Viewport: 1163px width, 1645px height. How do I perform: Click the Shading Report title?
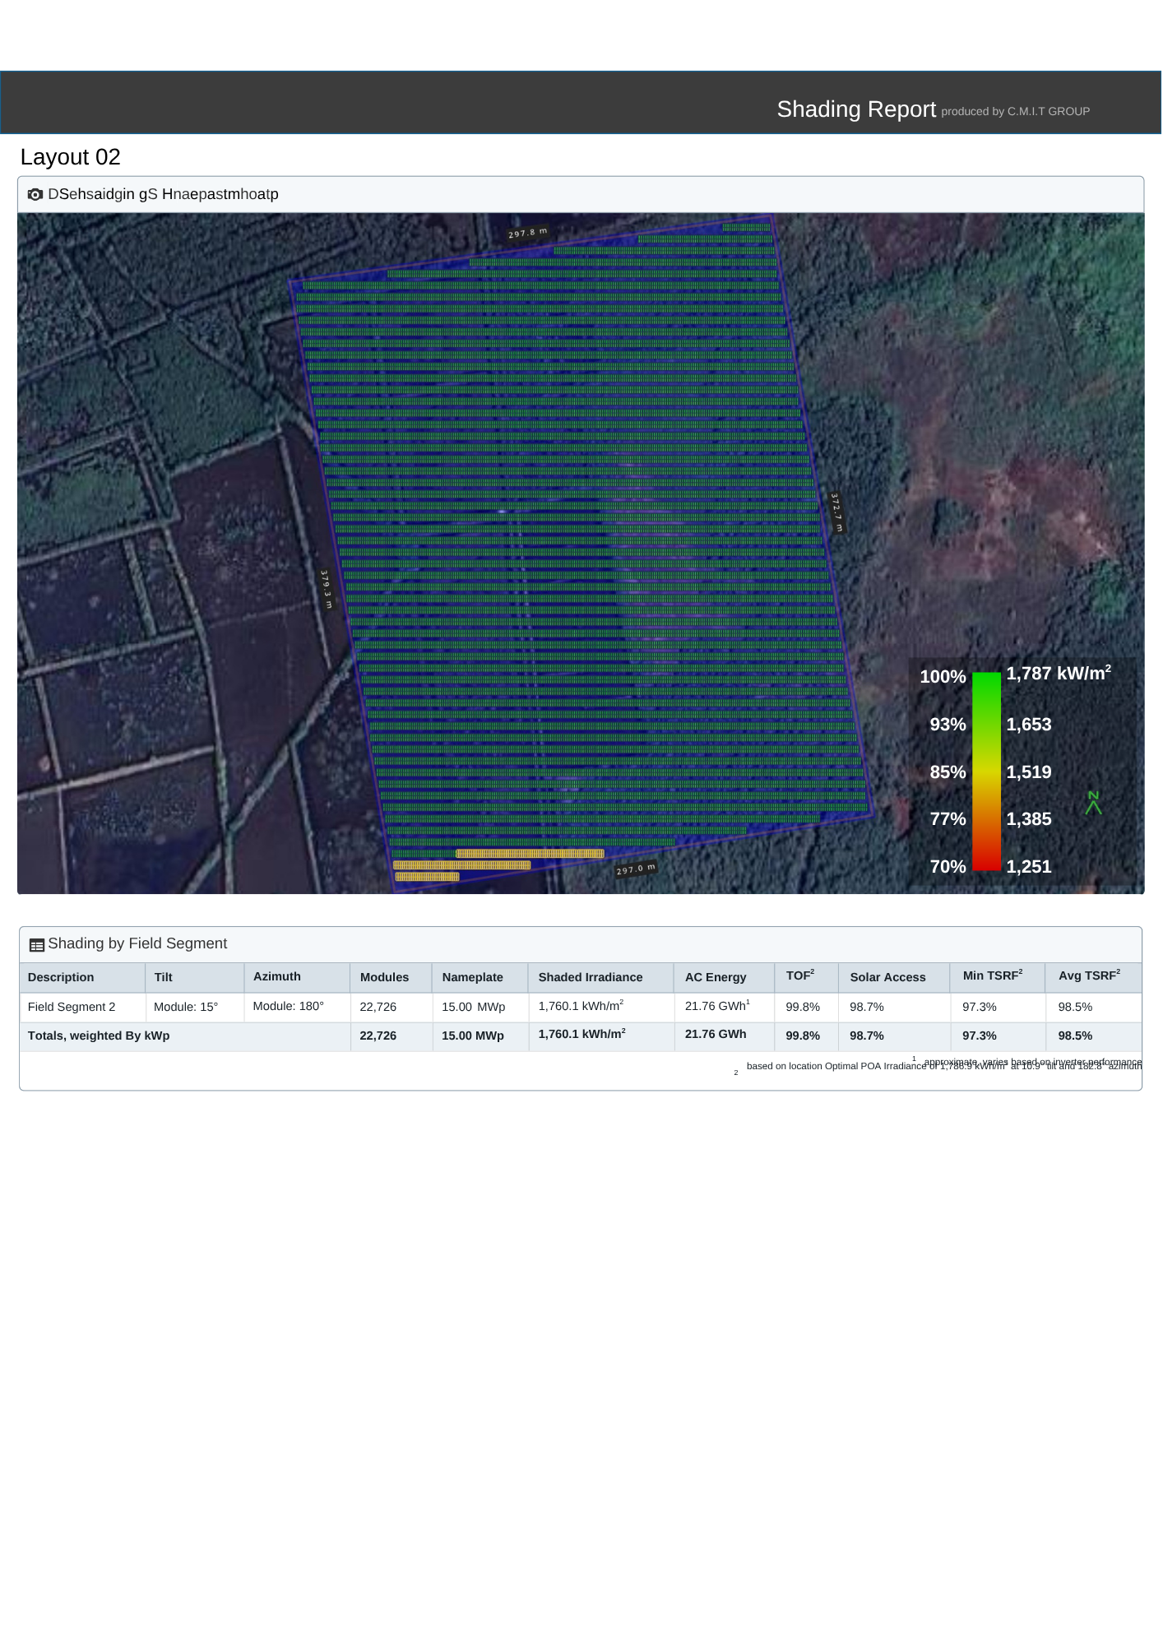coord(856,109)
